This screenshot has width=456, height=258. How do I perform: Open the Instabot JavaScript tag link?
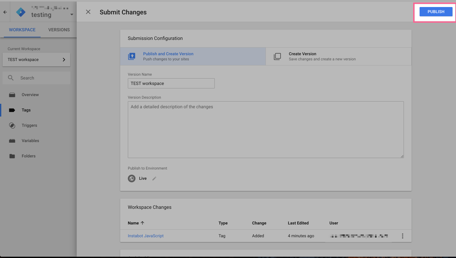point(146,236)
